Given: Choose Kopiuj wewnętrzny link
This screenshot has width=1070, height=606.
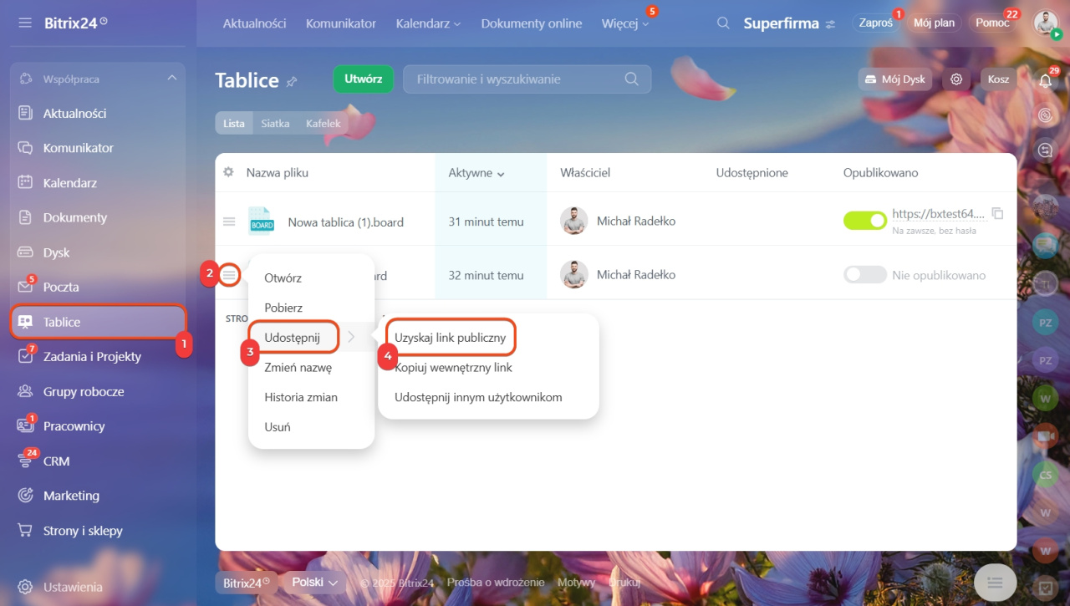Looking at the screenshot, I should click(x=454, y=367).
